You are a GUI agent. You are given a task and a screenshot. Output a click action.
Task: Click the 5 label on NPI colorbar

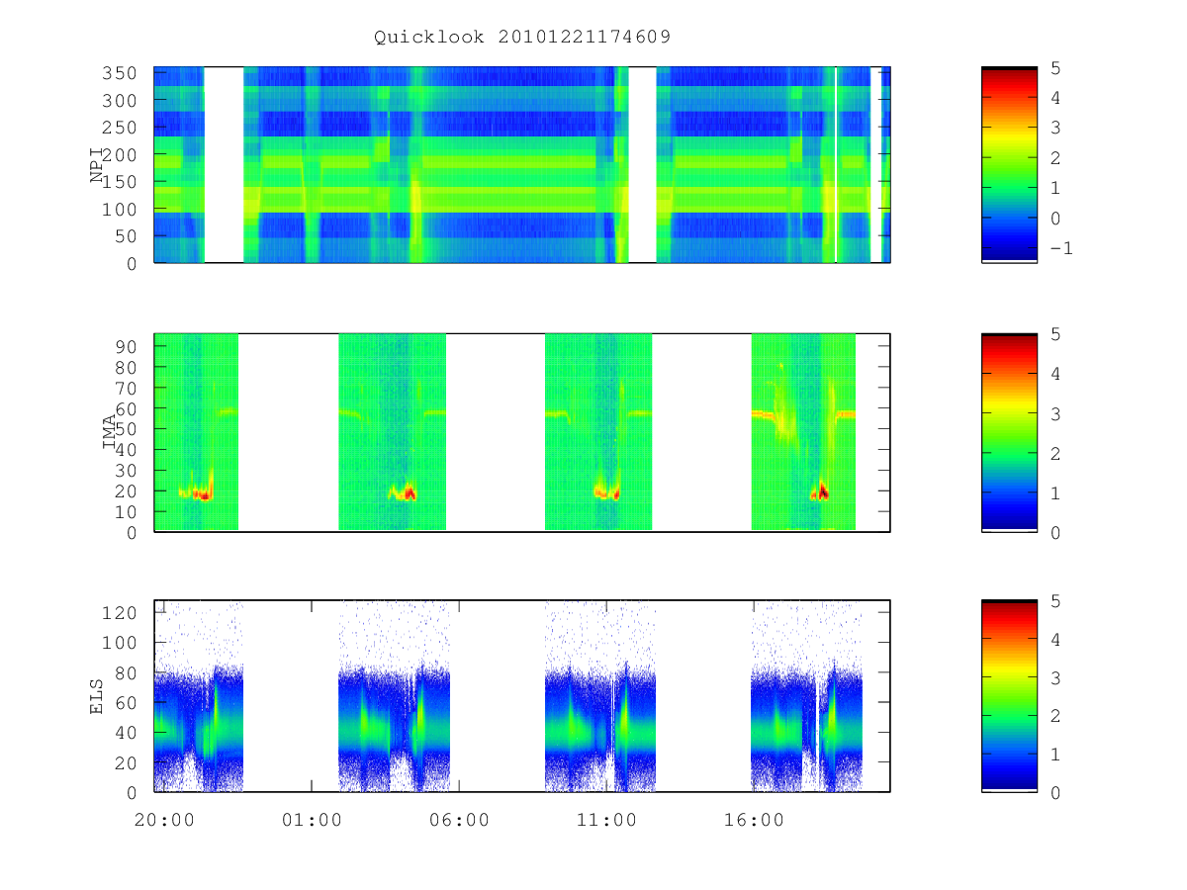(1054, 68)
